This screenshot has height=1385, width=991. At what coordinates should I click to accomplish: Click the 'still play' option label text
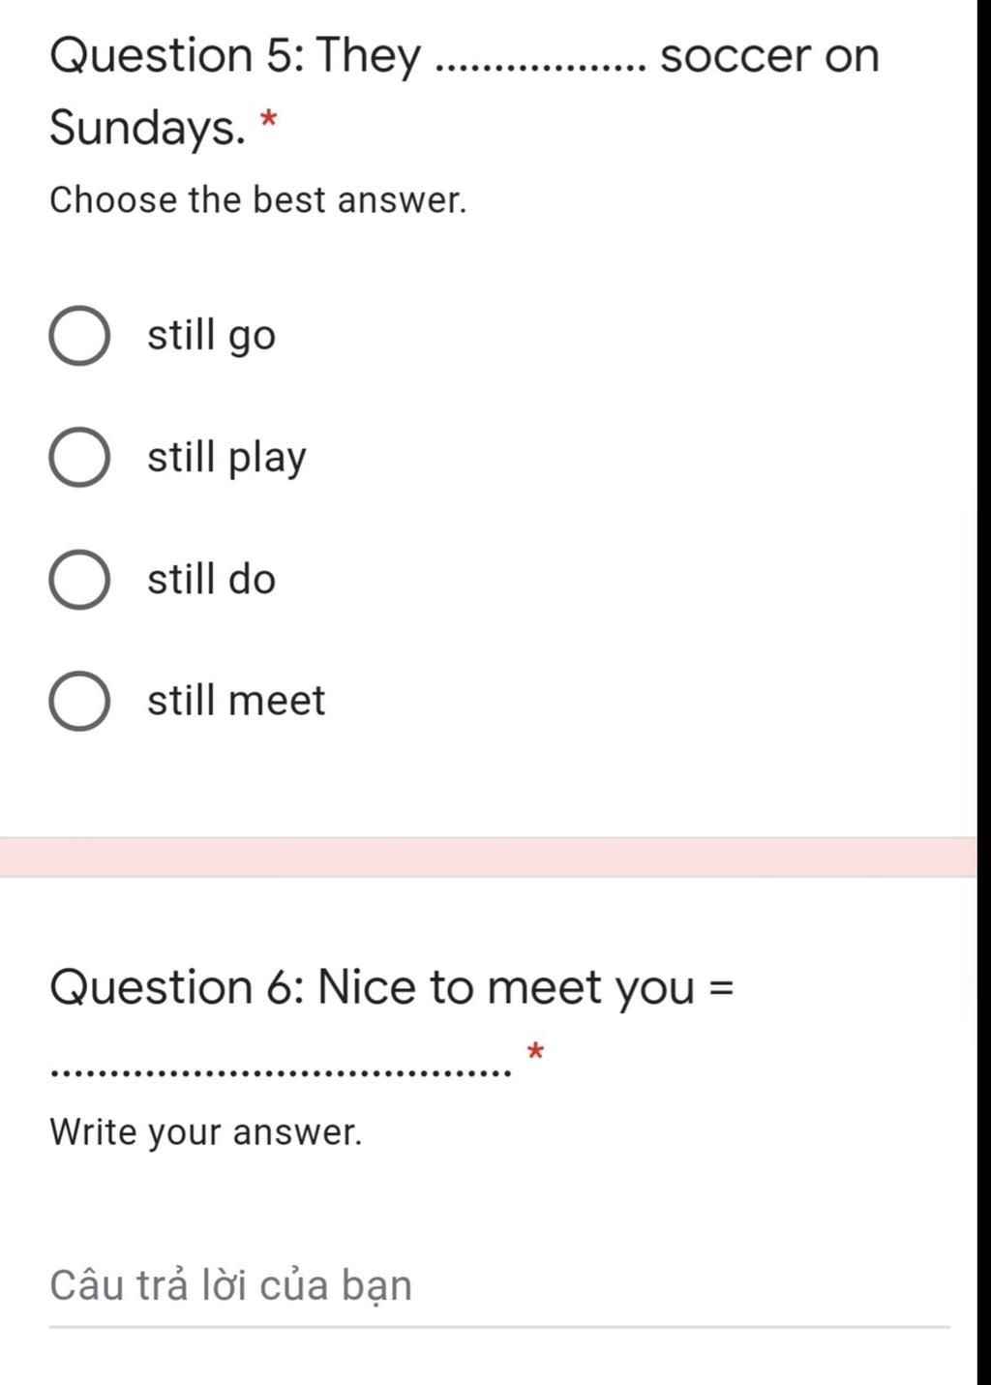point(226,458)
